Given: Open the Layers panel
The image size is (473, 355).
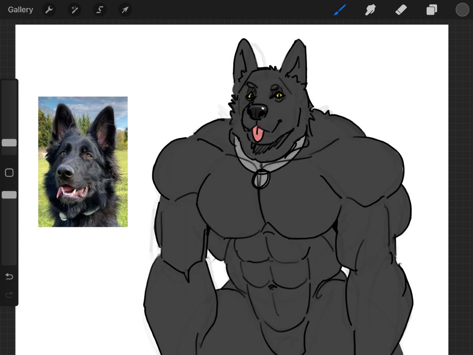Looking at the screenshot, I should [x=432, y=10].
